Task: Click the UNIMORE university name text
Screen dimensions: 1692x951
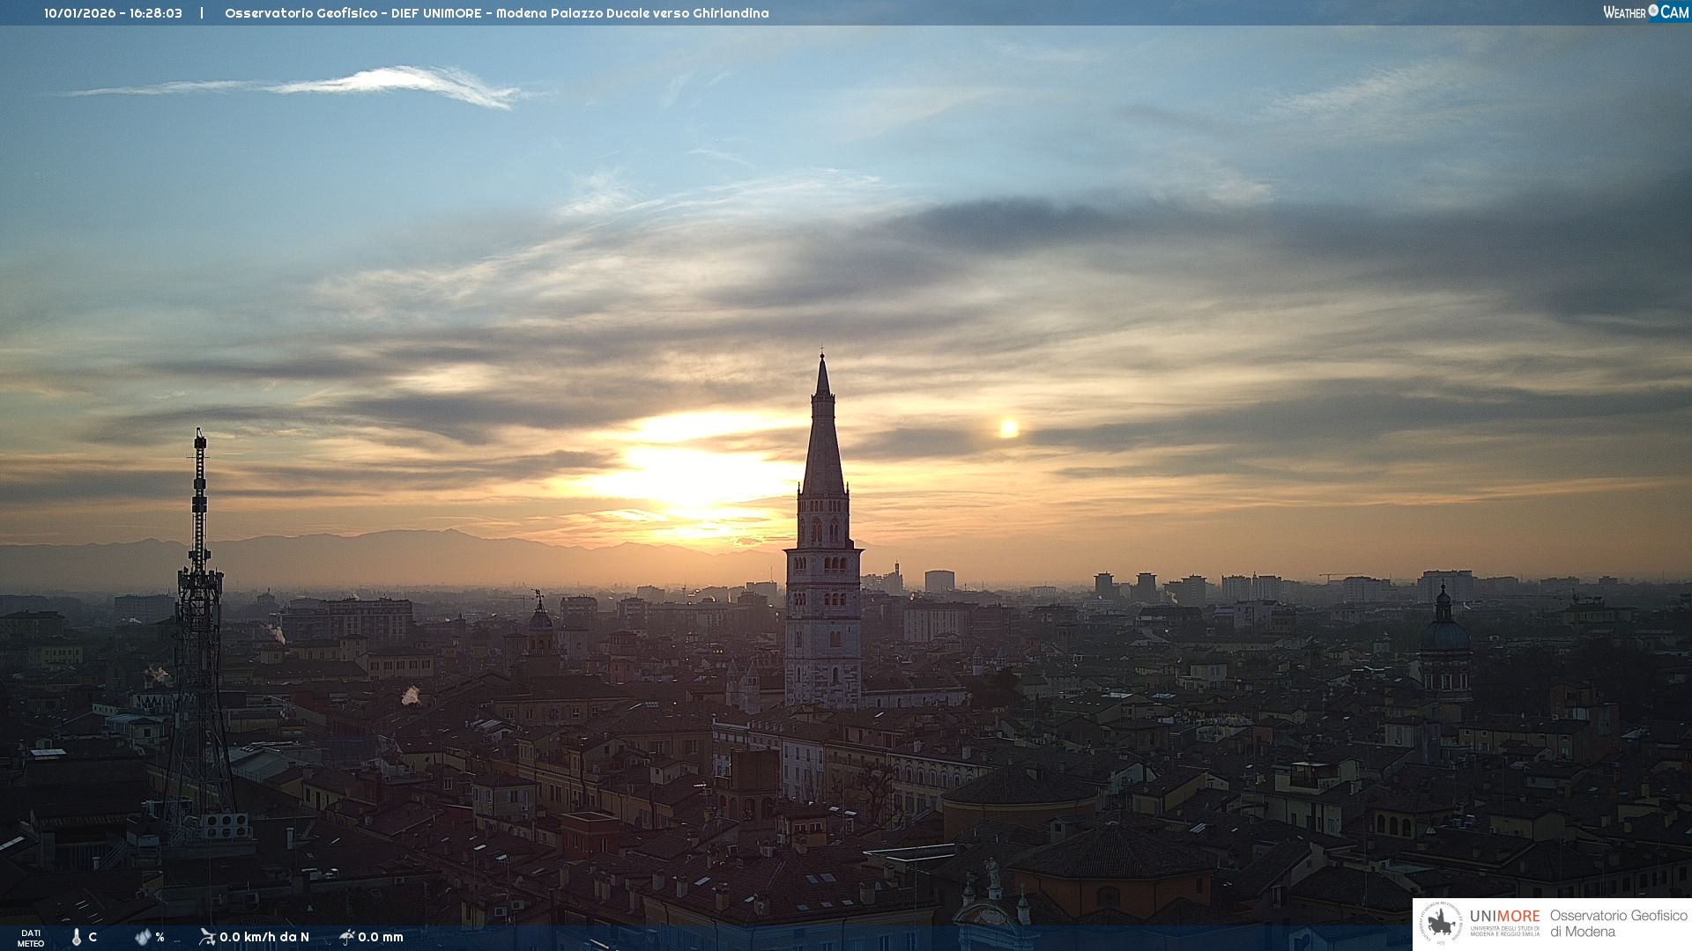Action: (x=1504, y=917)
